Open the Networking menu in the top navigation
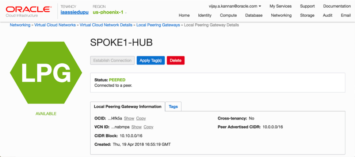The width and height of the screenshot is (355, 157). 281,15
